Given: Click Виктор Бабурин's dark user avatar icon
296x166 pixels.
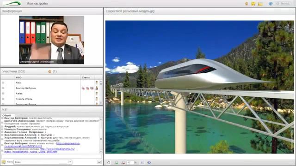Looking at the screenshot, I should tap(97, 88).
